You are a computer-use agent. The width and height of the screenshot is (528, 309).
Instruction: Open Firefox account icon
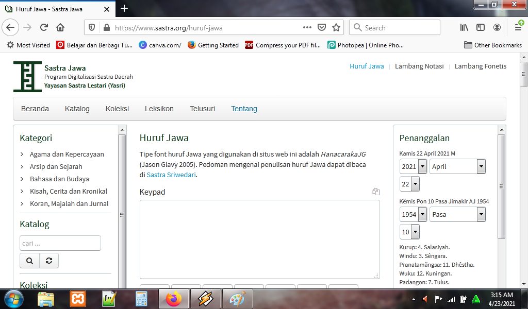click(x=497, y=28)
